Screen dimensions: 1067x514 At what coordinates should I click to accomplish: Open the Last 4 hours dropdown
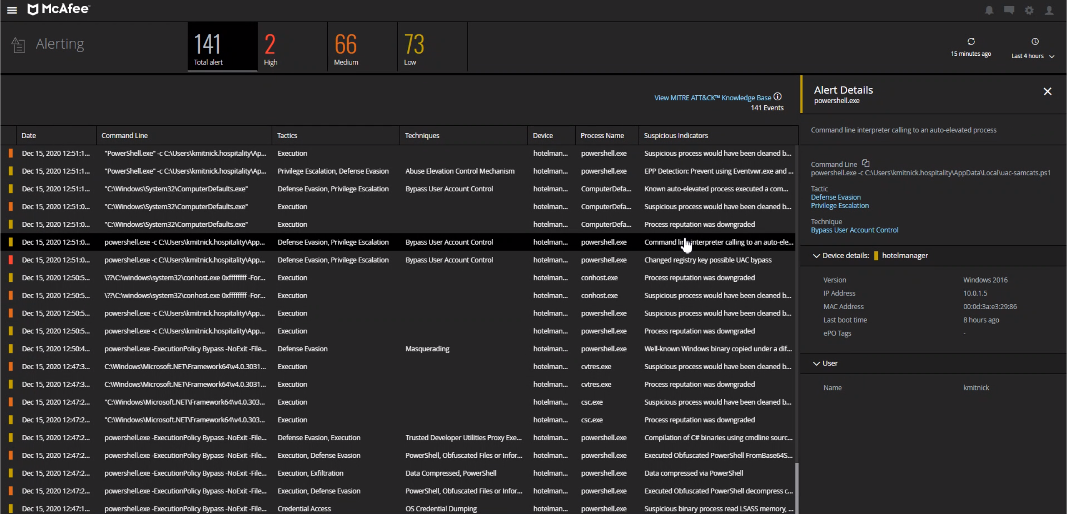(1032, 56)
